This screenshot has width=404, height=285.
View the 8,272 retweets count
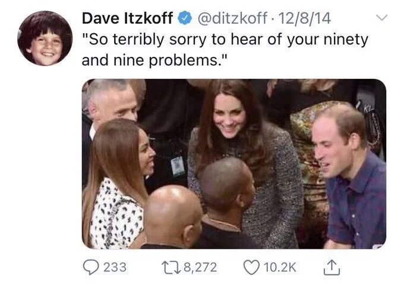201,268
